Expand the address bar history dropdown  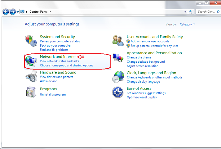[x=185, y=12]
